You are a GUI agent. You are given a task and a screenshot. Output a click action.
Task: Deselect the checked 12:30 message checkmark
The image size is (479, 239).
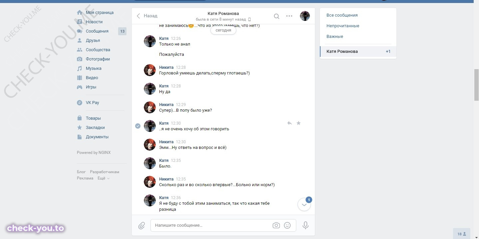click(x=138, y=126)
